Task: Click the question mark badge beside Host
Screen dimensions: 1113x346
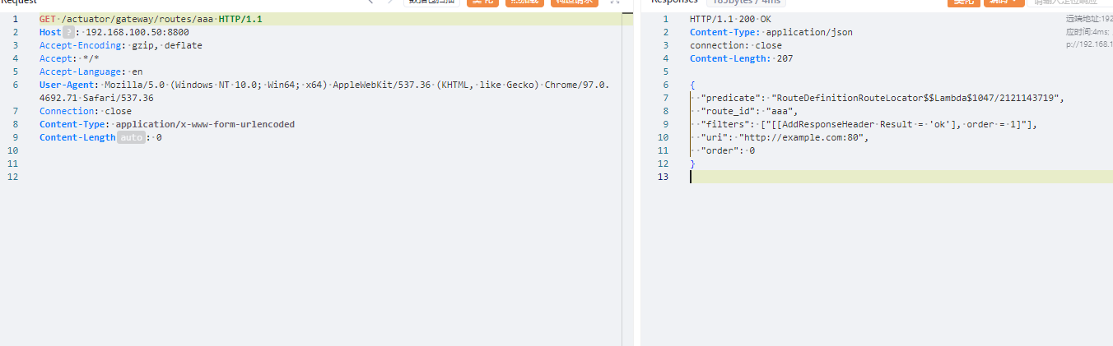Action: [x=68, y=32]
